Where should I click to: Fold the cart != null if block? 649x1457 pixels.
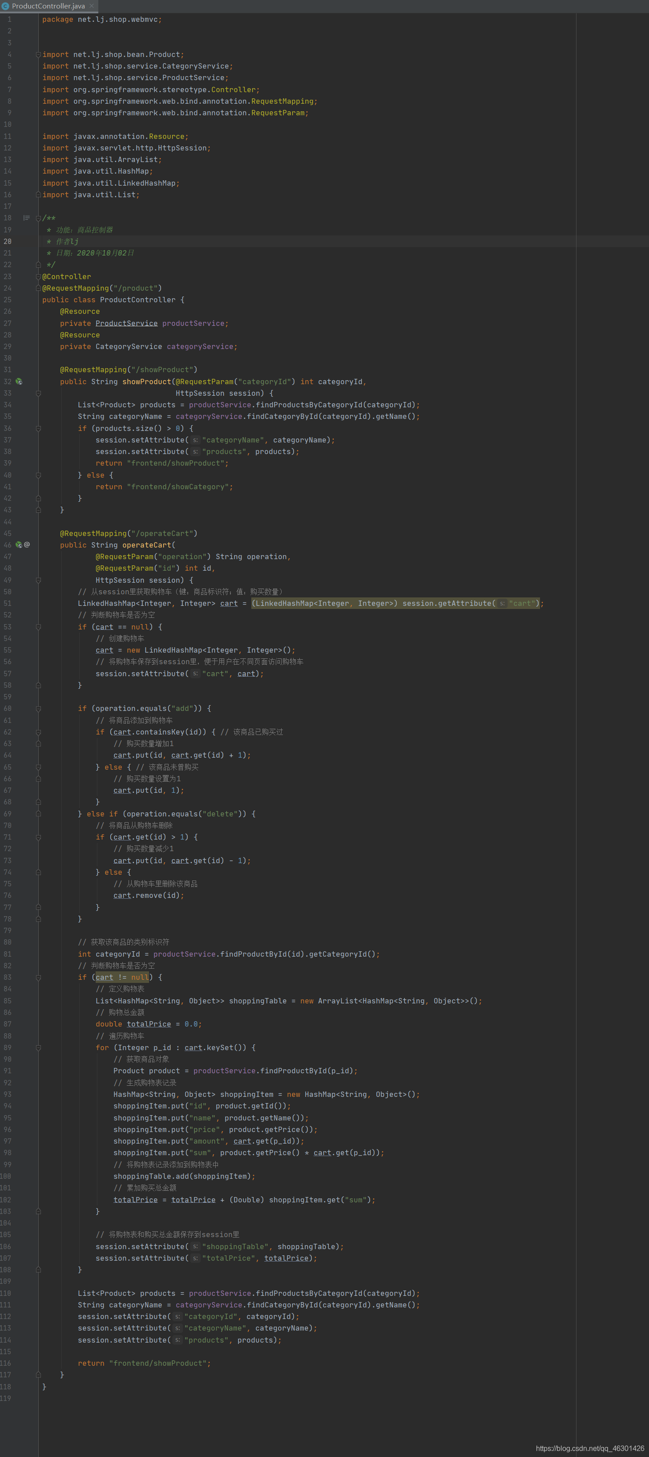pos(38,978)
